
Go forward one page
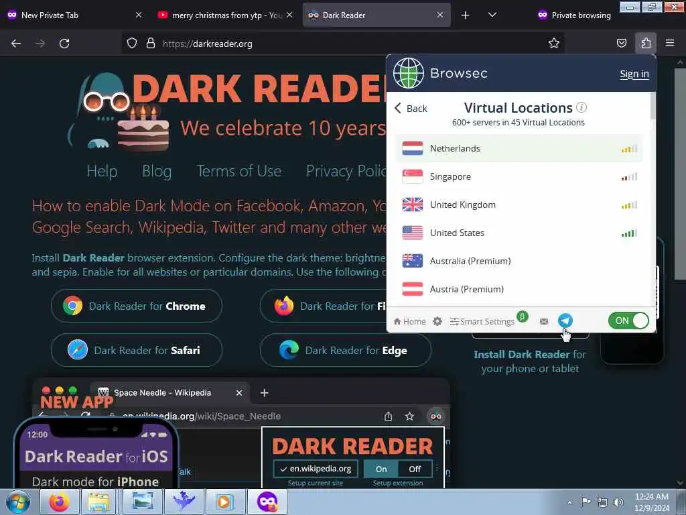point(40,44)
